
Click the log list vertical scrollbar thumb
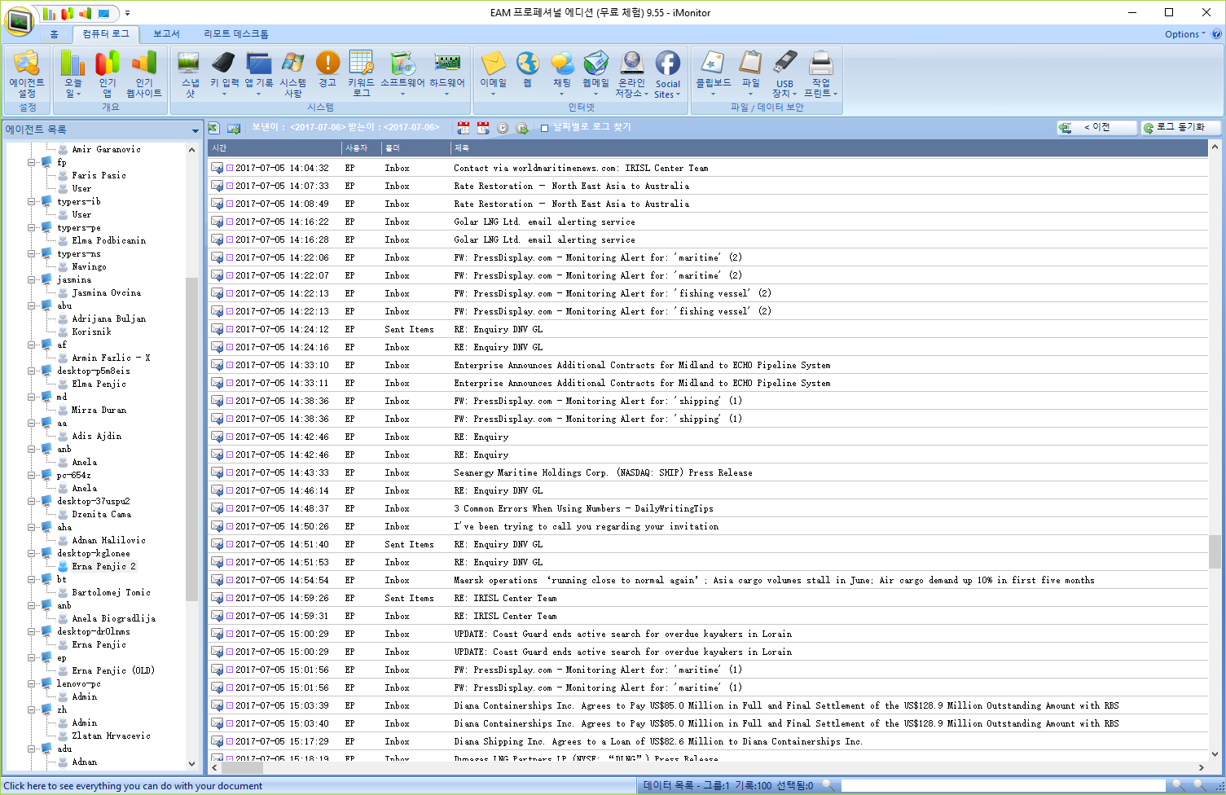[x=1215, y=551]
